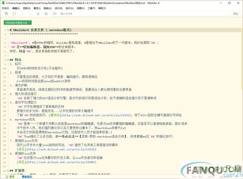Click the '# HBuilderX 自述文件' heading line
The width and height of the screenshot is (243, 179).
pyautogui.click(x=40, y=30)
